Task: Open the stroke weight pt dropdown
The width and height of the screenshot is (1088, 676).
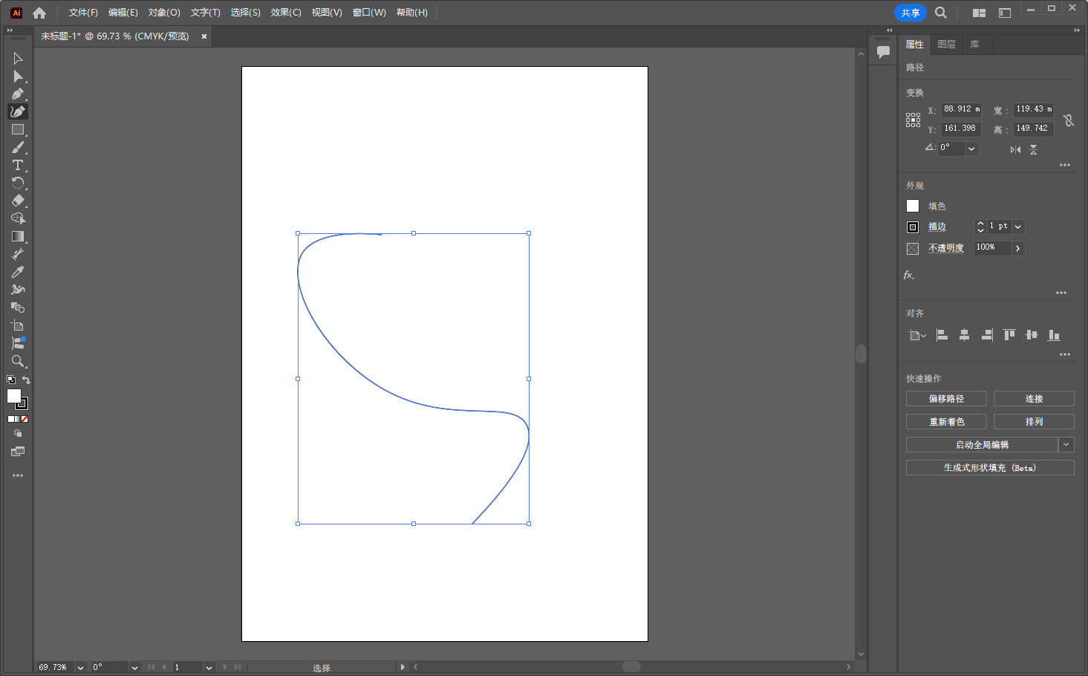Action: (1017, 227)
